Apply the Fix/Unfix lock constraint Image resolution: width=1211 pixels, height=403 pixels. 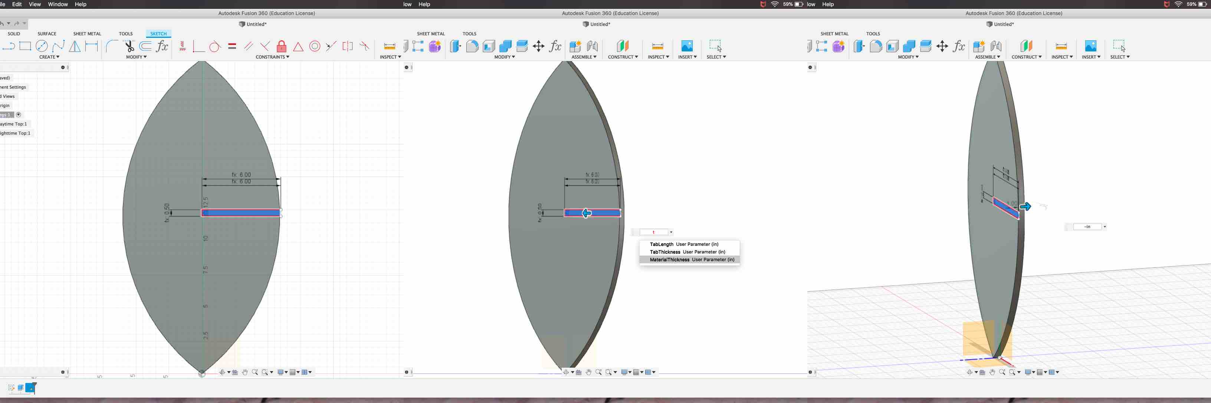click(282, 46)
